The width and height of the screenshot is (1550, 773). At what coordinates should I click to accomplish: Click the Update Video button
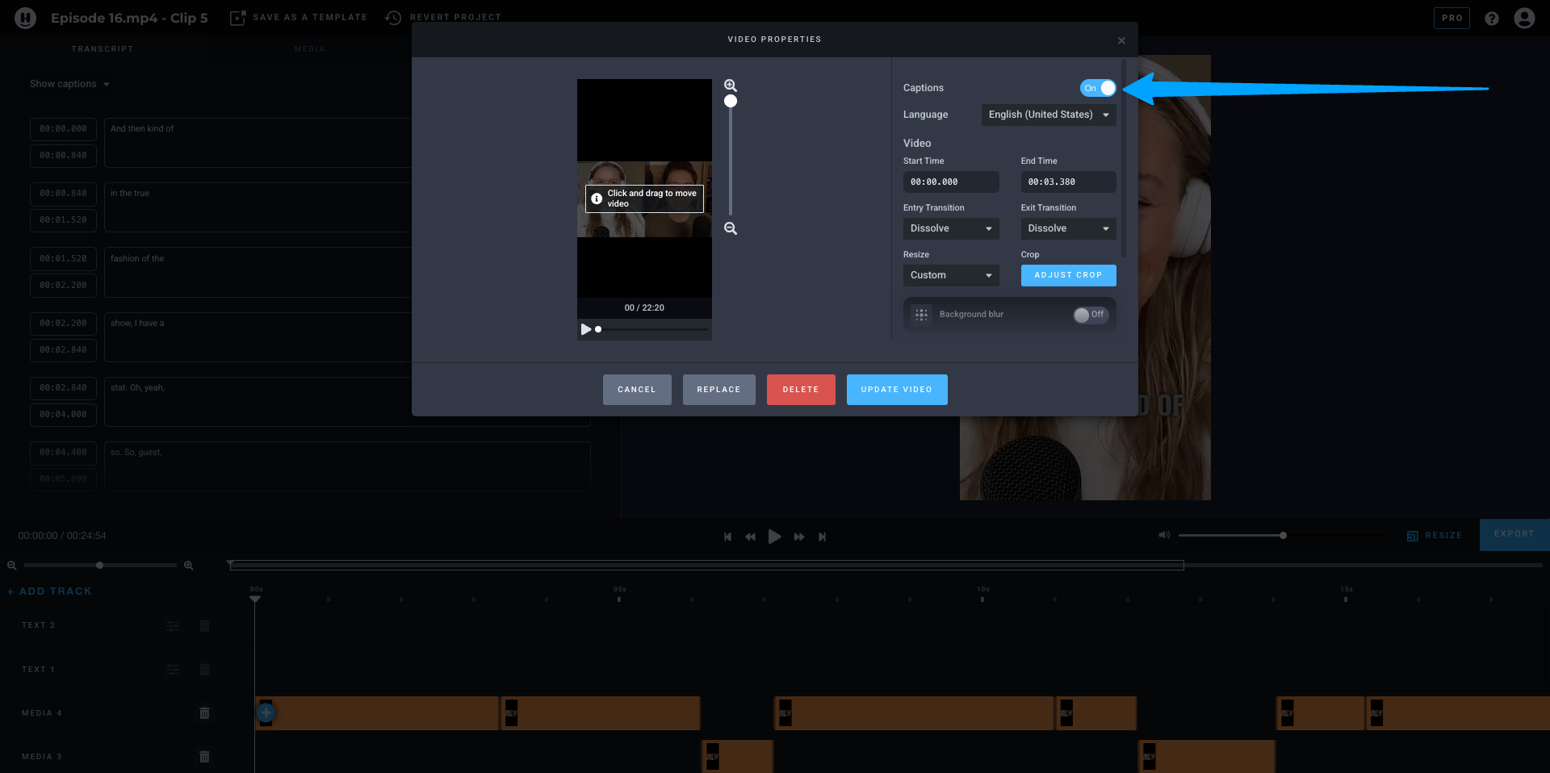click(896, 390)
